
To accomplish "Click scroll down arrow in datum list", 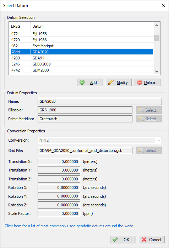I will pyautogui.click(x=157, y=71).
